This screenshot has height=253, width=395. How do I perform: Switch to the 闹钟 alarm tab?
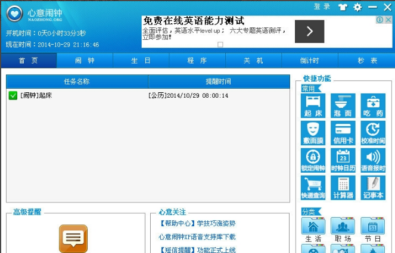(x=85, y=61)
